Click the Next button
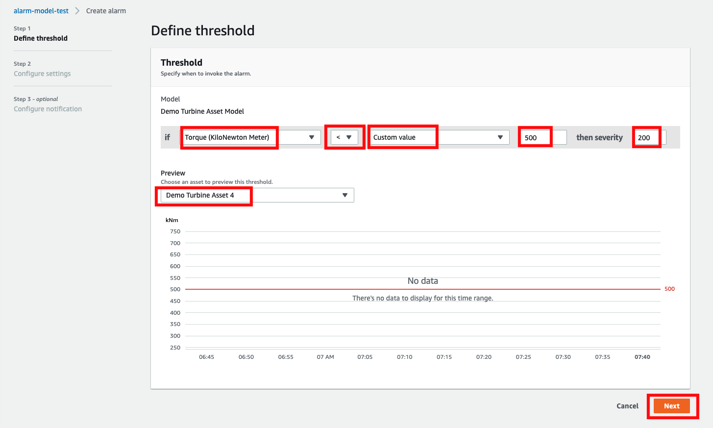The height and width of the screenshot is (428, 713). click(x=672, y=406)
